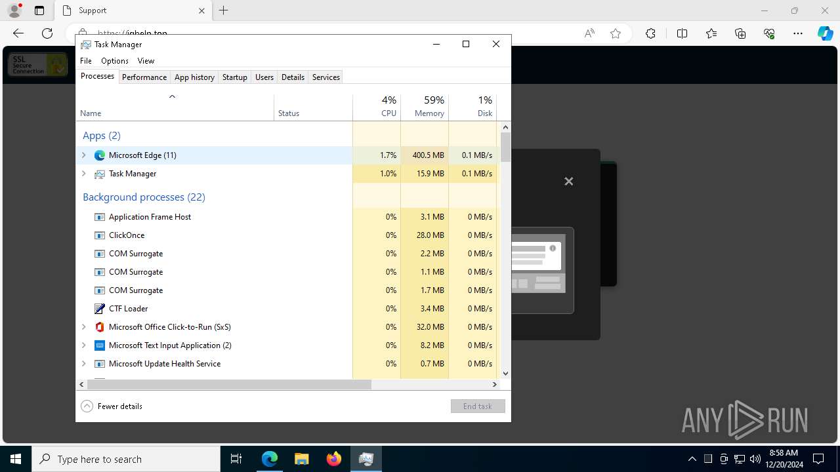Open the Options menu in Task Manager
840x472 pixels.
[115, 61]
